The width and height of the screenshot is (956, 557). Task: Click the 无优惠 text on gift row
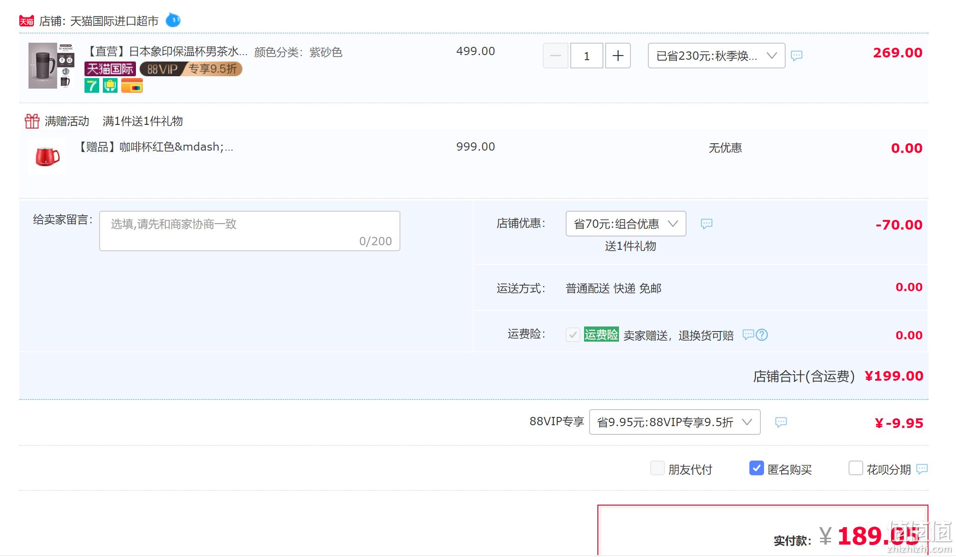tap(725, 148)
